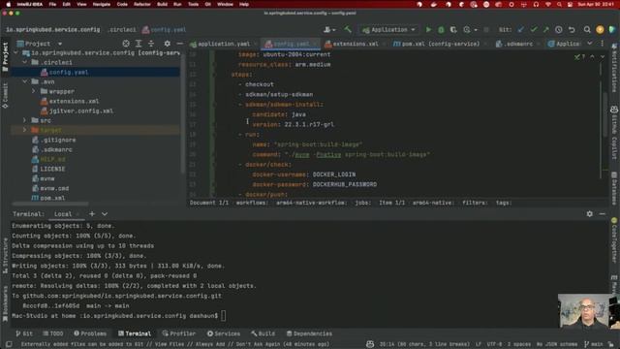Open GitHub Copilot side panel
Screen dimensions: 620x349
[614, 133]
